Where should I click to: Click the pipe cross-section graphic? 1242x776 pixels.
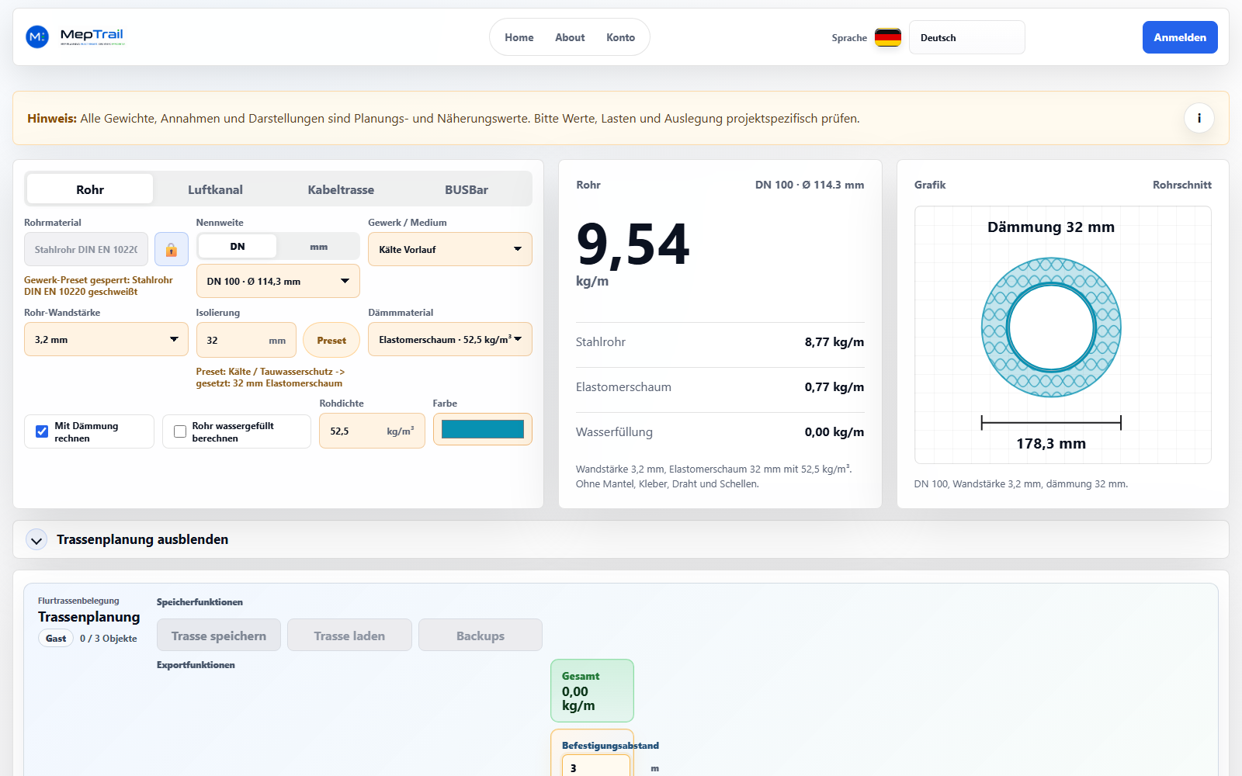(1051, 327)
